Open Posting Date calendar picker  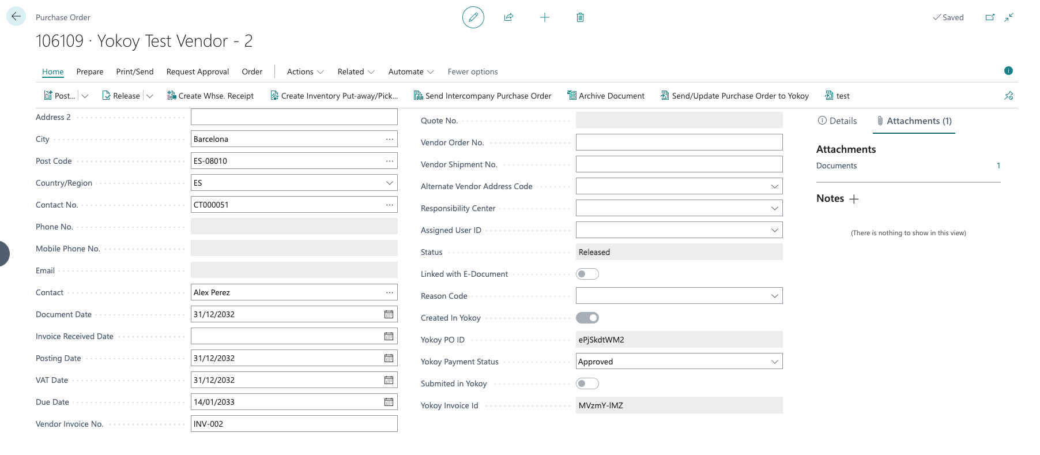pos(389,358)
